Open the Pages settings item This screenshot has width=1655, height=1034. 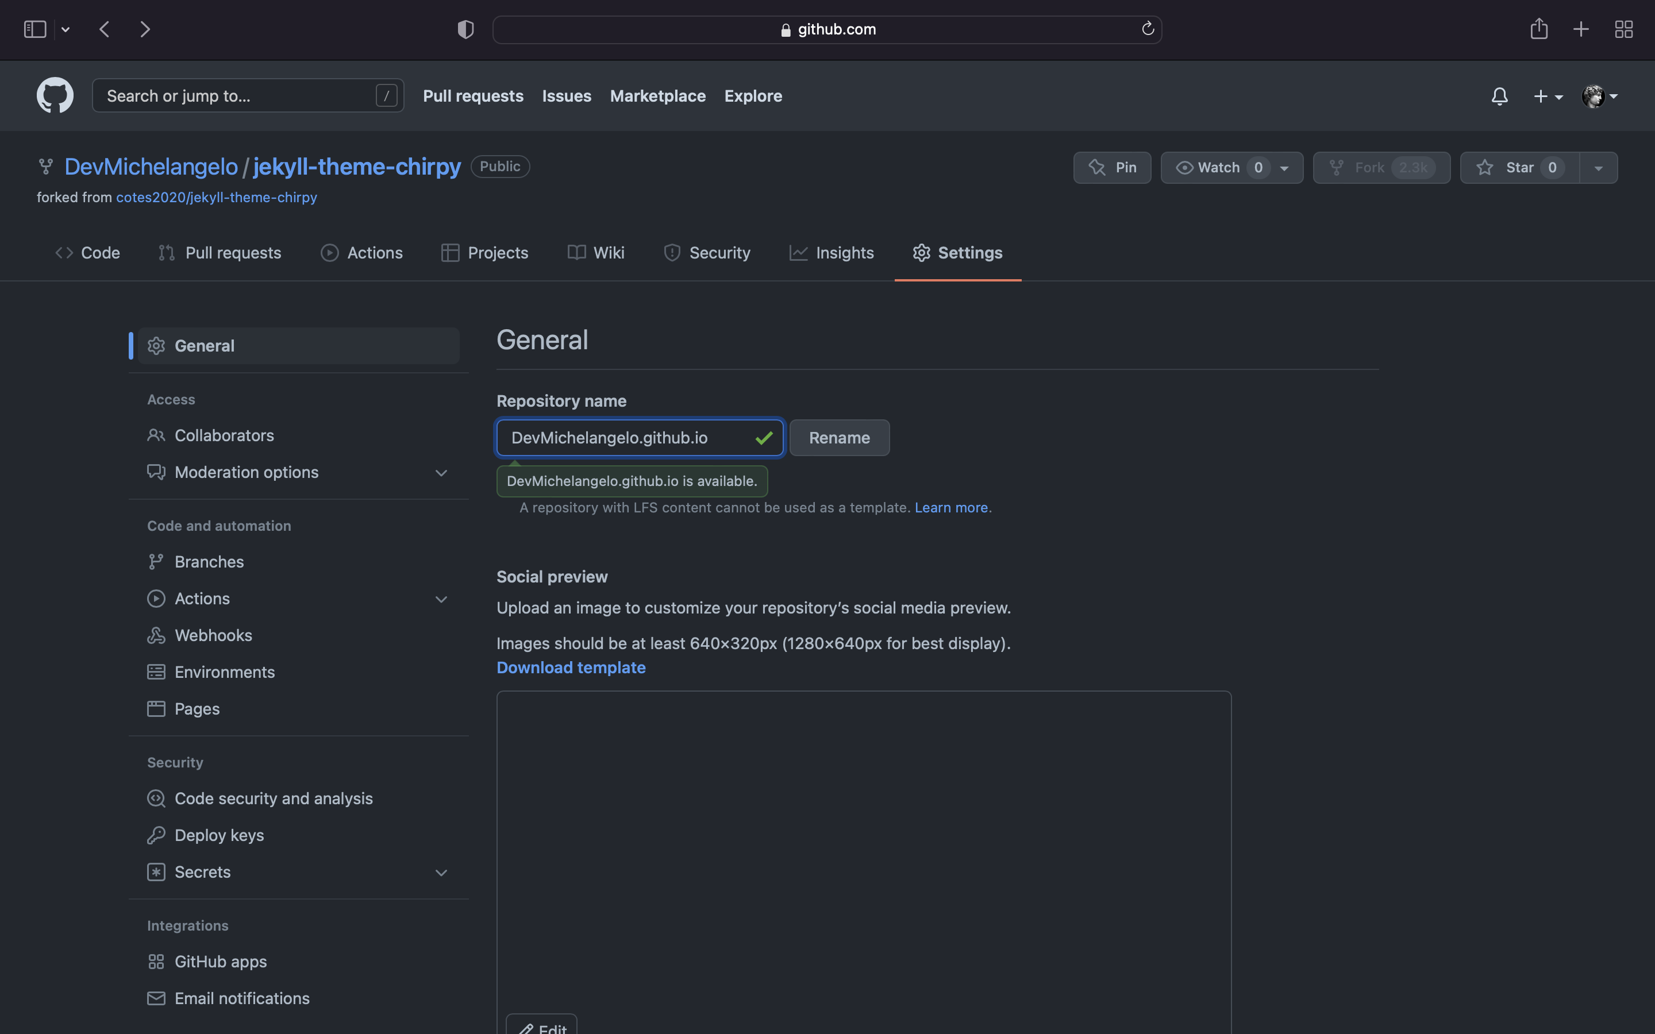(x=197, y=709)
